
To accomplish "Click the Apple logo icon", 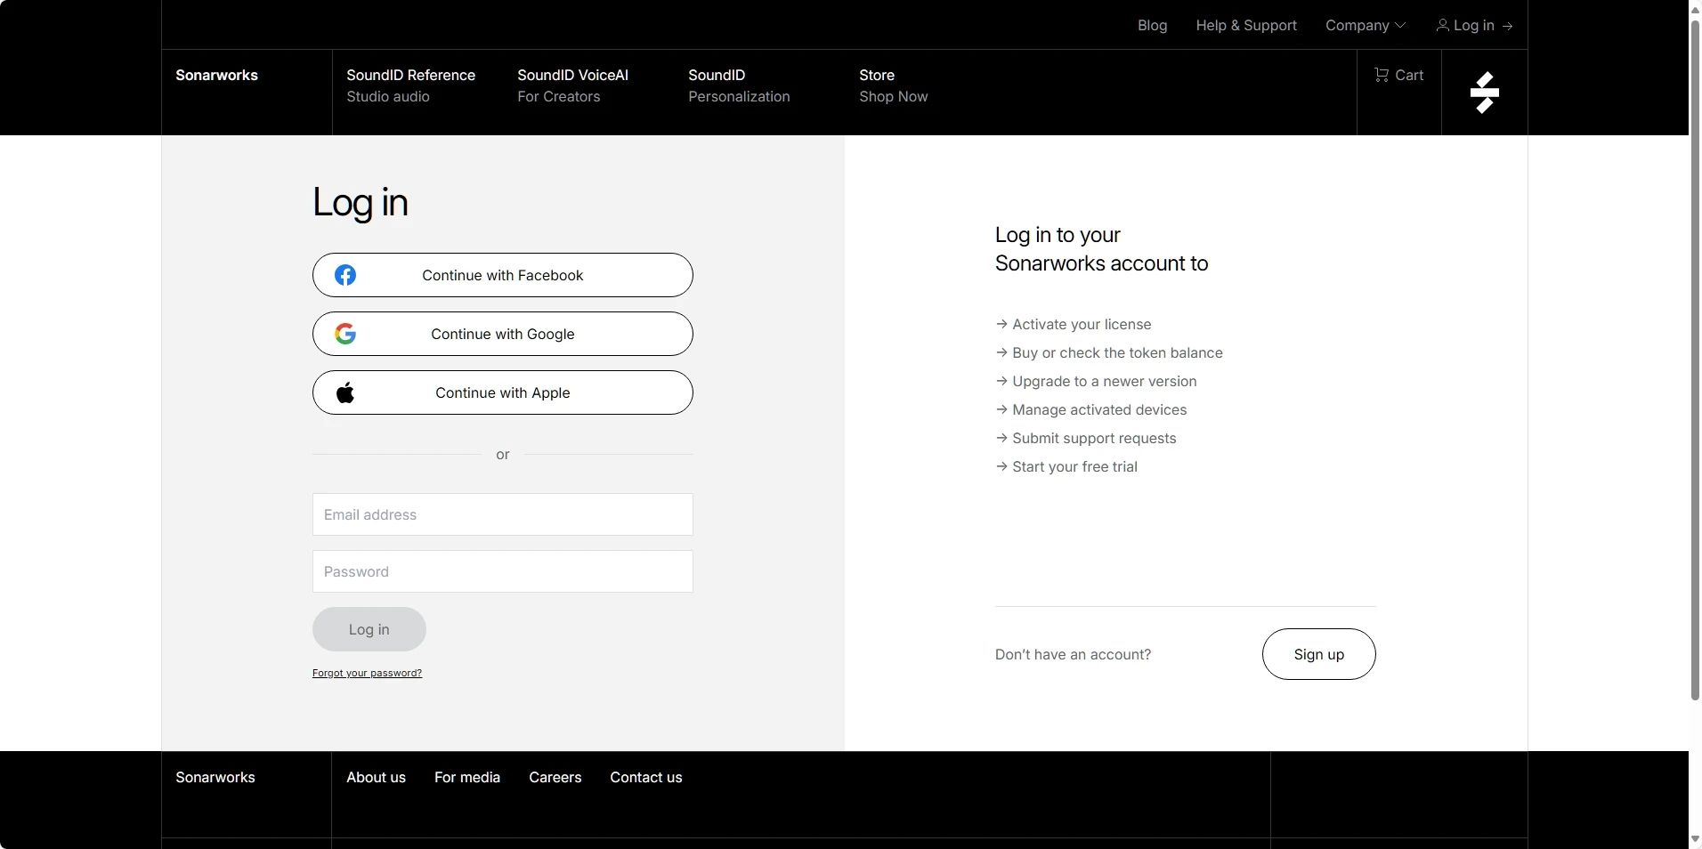I will pyautogui.click(x=345, y=392).
